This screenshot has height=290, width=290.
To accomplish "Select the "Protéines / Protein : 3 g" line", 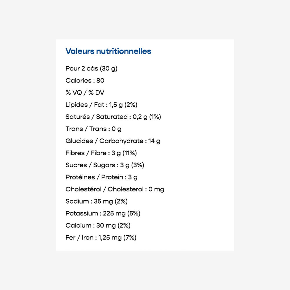I will [x=101, y=177].
